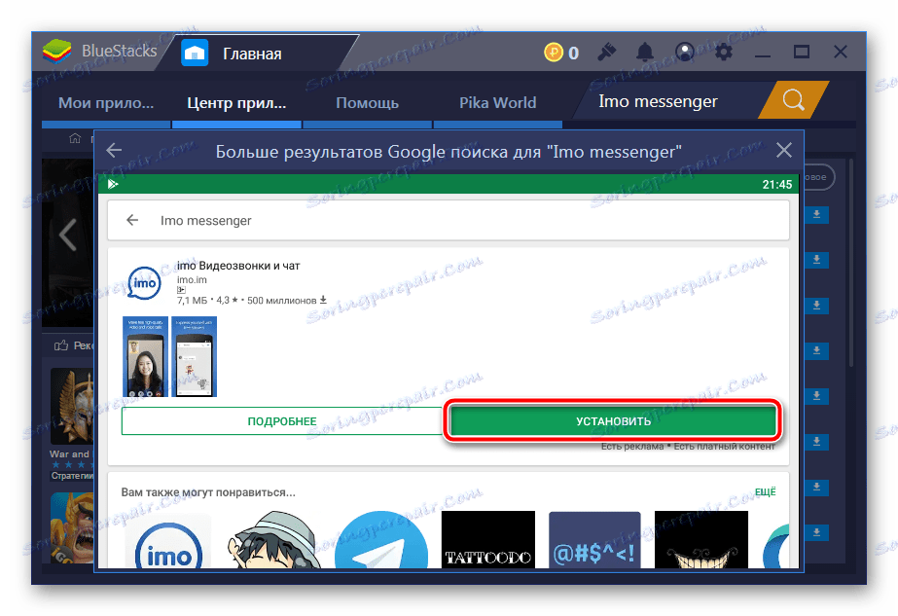Open the Telegram suggested app icon

pyautogui.click(x=380, y=540)
